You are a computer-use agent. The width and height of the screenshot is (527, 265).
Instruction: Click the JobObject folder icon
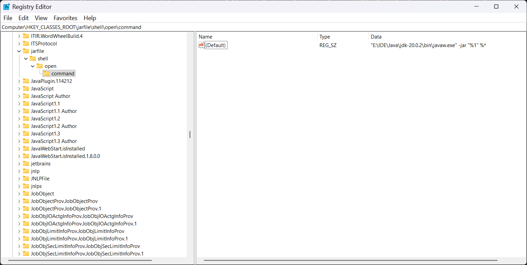(x=26, y=194)
